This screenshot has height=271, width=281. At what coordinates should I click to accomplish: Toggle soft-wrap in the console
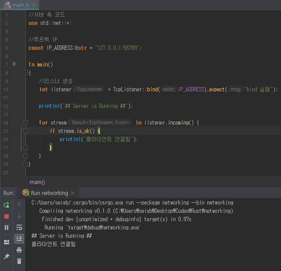click(19, 227)
